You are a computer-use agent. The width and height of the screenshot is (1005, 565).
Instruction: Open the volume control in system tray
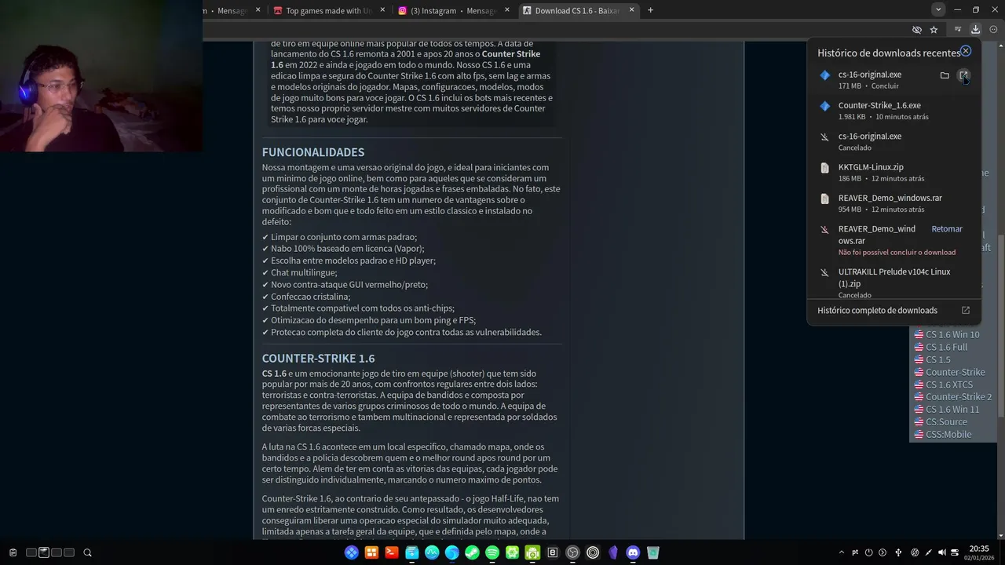point(942,552)
